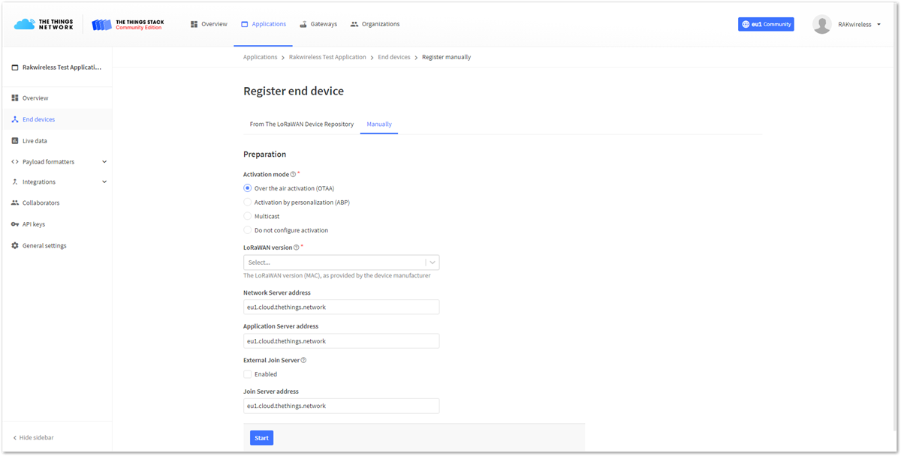
Task: Click the RAKwireless user avatar
Action: pyautogui.click(x=822, y=24)
